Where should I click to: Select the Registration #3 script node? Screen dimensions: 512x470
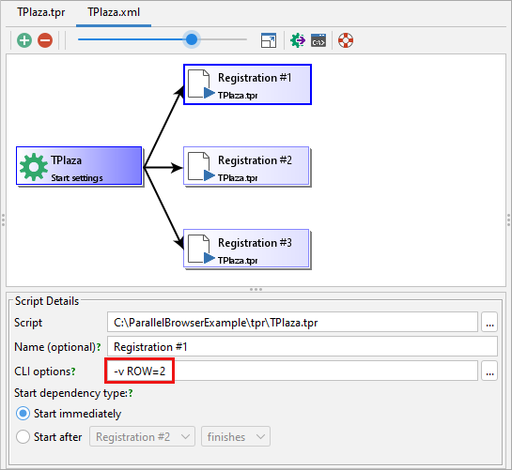246,249
